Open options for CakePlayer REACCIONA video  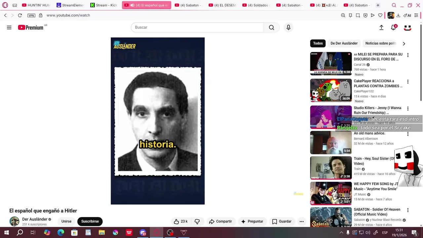point(408,82)
